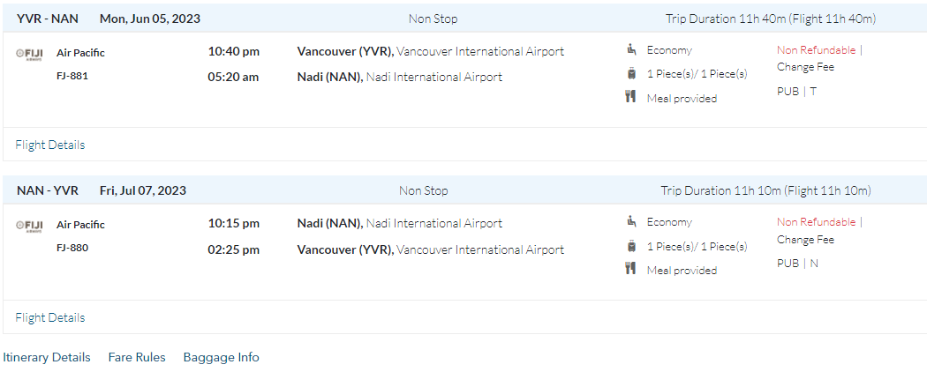Click the seat icon beside outbound Economy
This screenshot has width=927, height=372.
coord(631,50)
